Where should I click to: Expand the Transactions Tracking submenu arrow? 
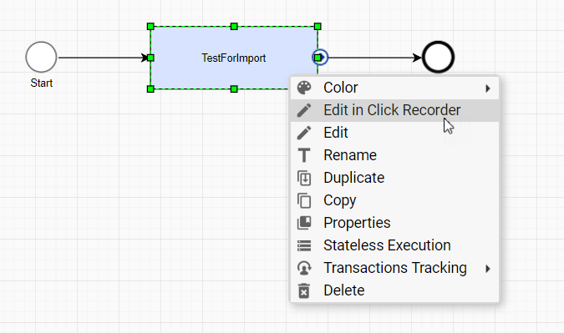488,269
